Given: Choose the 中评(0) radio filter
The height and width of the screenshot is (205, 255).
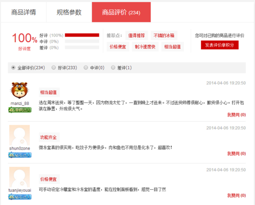Looking at the screenshot, I should 86,68.
